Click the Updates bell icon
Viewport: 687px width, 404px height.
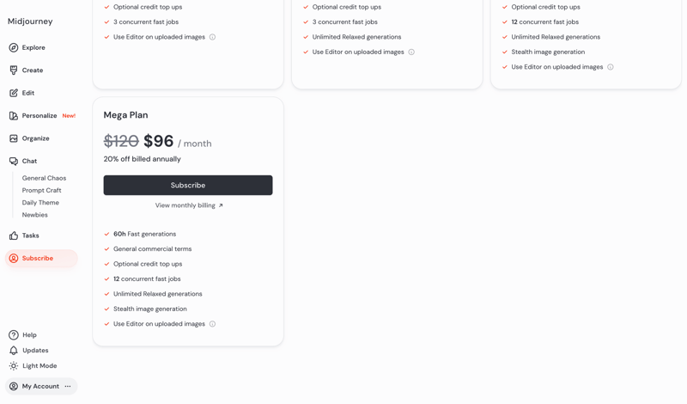14,351
